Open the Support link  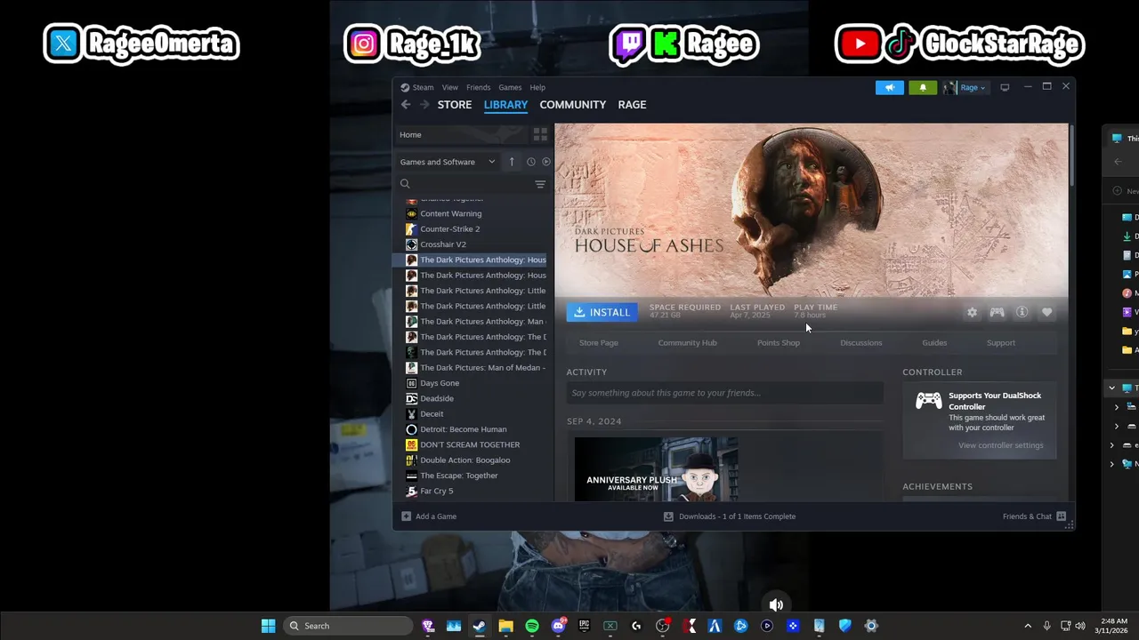(x=1001, y=343)
